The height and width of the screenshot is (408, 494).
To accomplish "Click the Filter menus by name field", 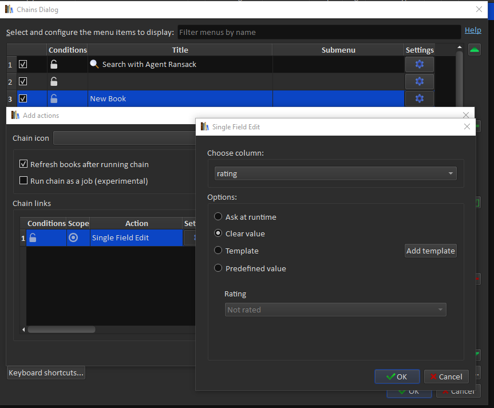I will tap(318, 33).
